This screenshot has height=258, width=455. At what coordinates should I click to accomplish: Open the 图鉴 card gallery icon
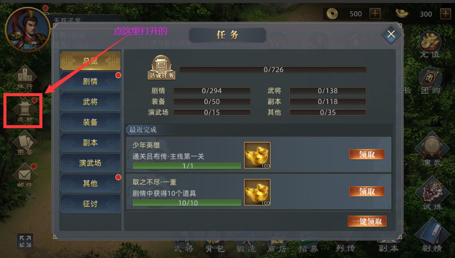[x=25, y=144]
